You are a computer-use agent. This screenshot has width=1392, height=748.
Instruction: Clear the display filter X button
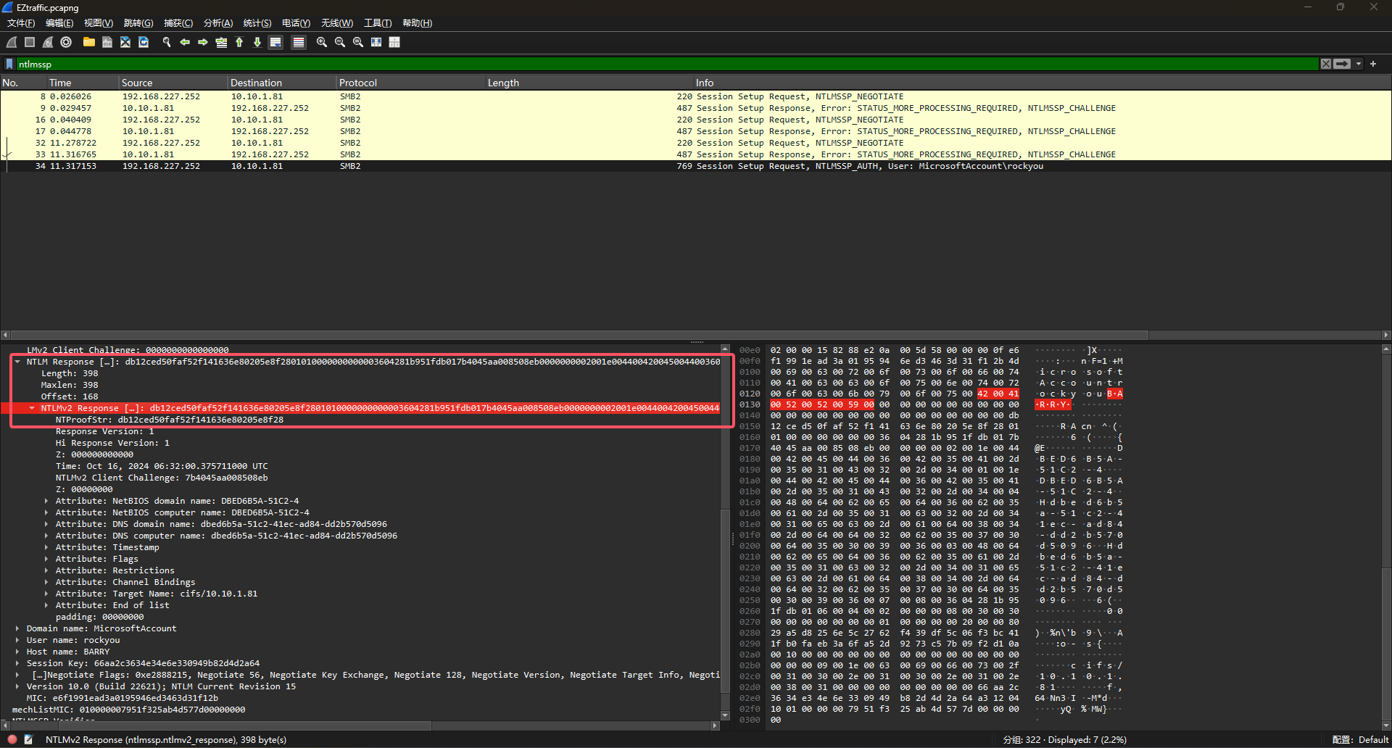click(1325, 64)
